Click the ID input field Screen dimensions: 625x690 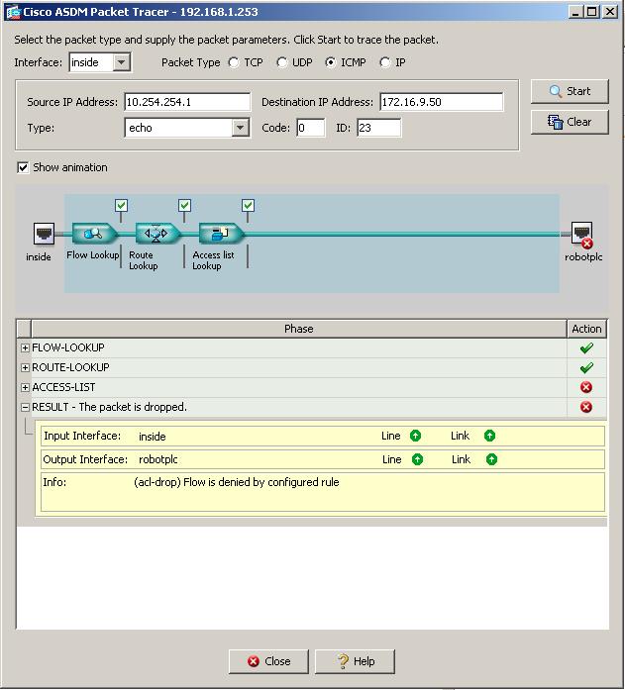pyautogui.click(x=379, y=128)
